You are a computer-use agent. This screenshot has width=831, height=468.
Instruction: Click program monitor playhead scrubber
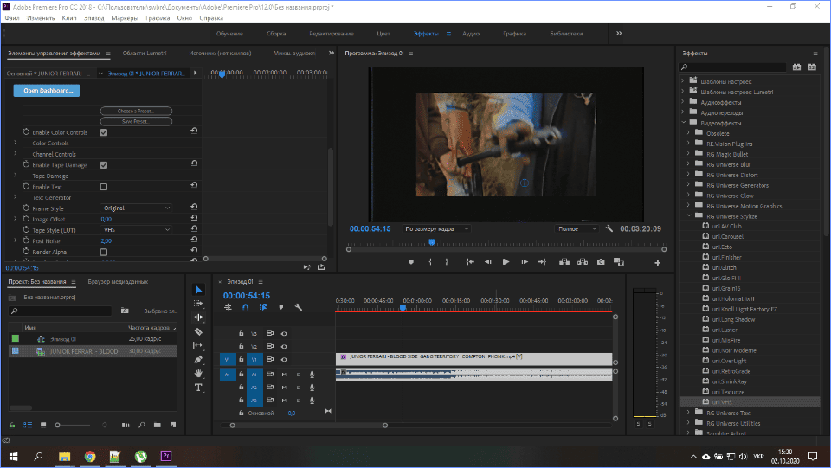[x=431, y=242]
